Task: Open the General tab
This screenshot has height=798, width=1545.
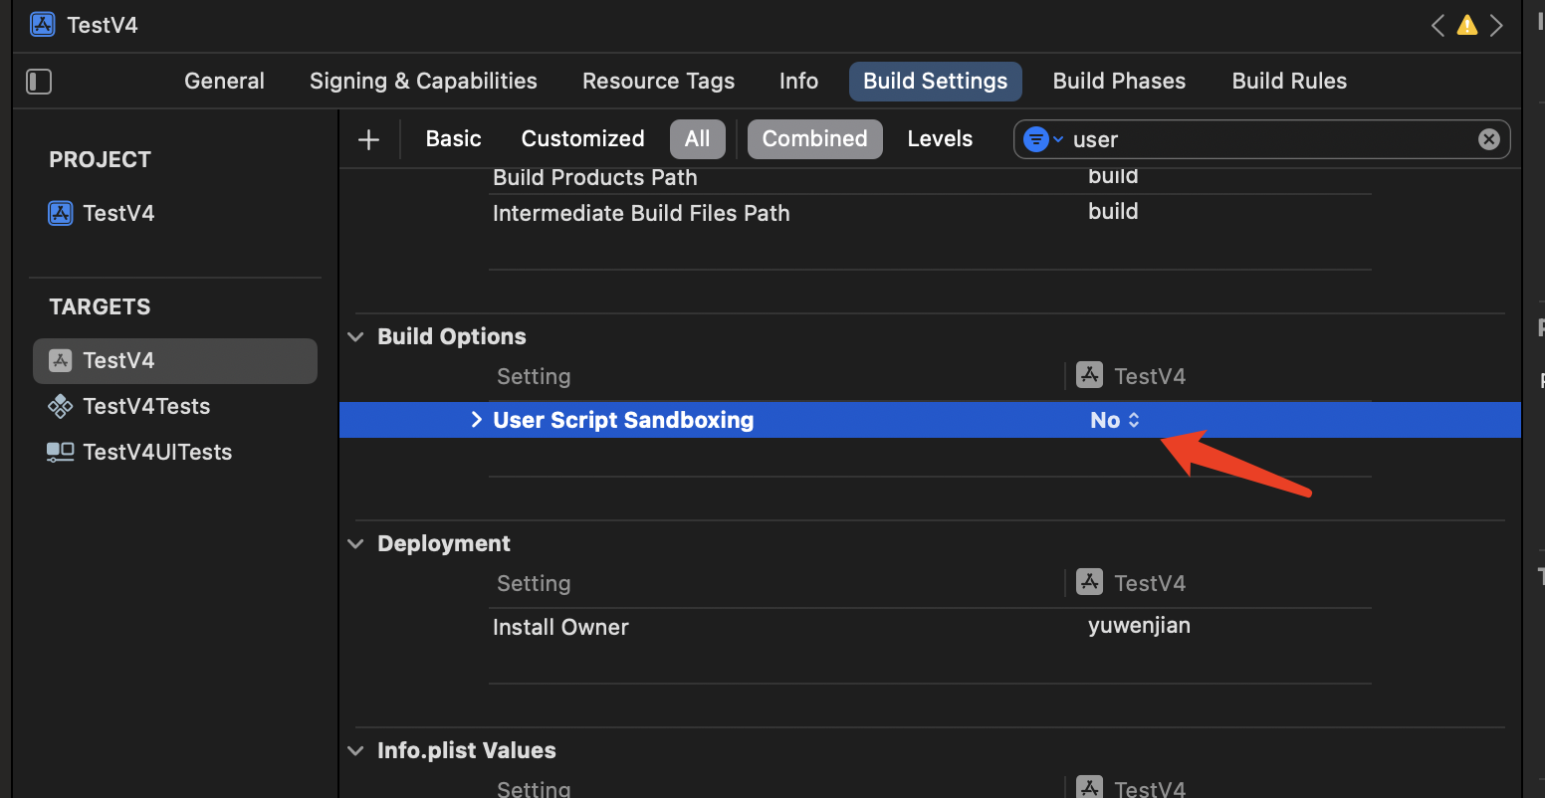Action: [x=224, y=82]
